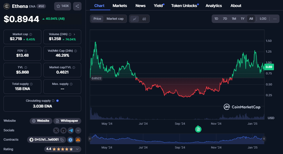Show Vol/Mkt Cap (24h) info icon
283x154 pixels.
pos(75,51)
